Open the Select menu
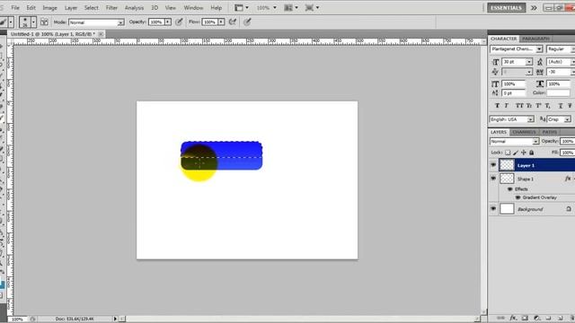The height and width of the screenshot is (323, 575). (92, 8)
